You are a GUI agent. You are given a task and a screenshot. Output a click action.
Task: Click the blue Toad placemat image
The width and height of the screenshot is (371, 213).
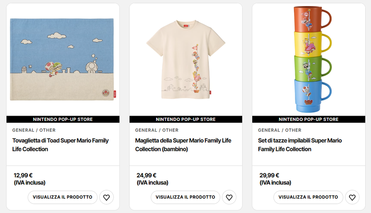(x=62, y=59)
